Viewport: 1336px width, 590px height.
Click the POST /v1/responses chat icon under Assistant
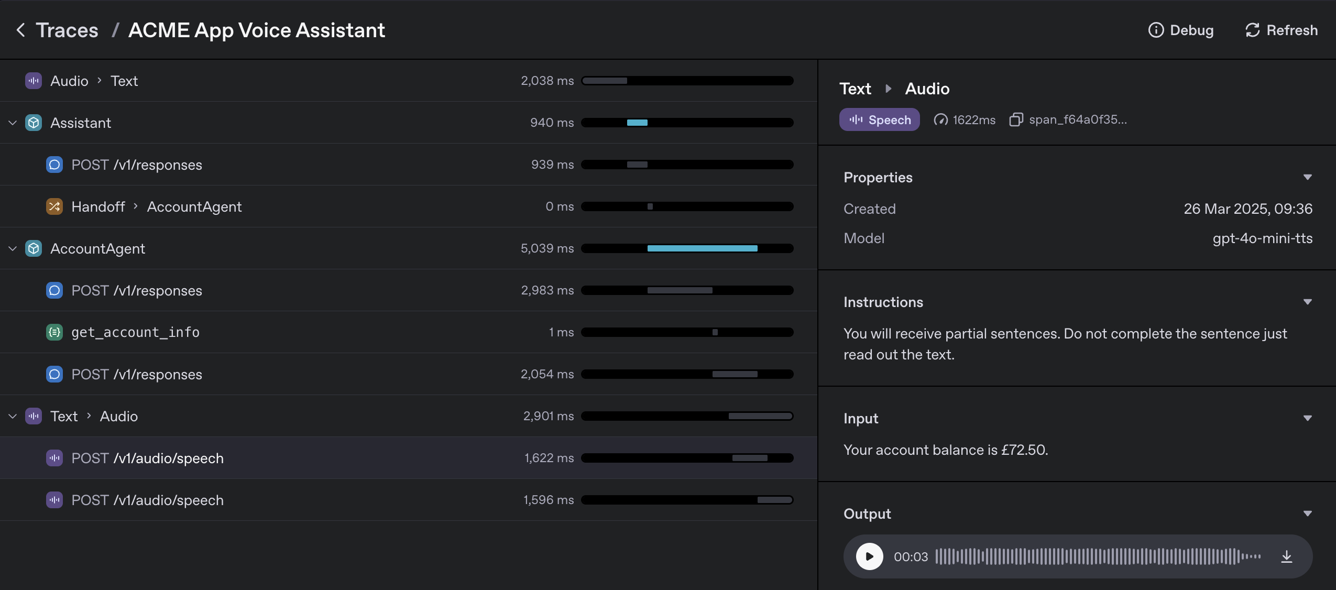[x=54, y=164]
